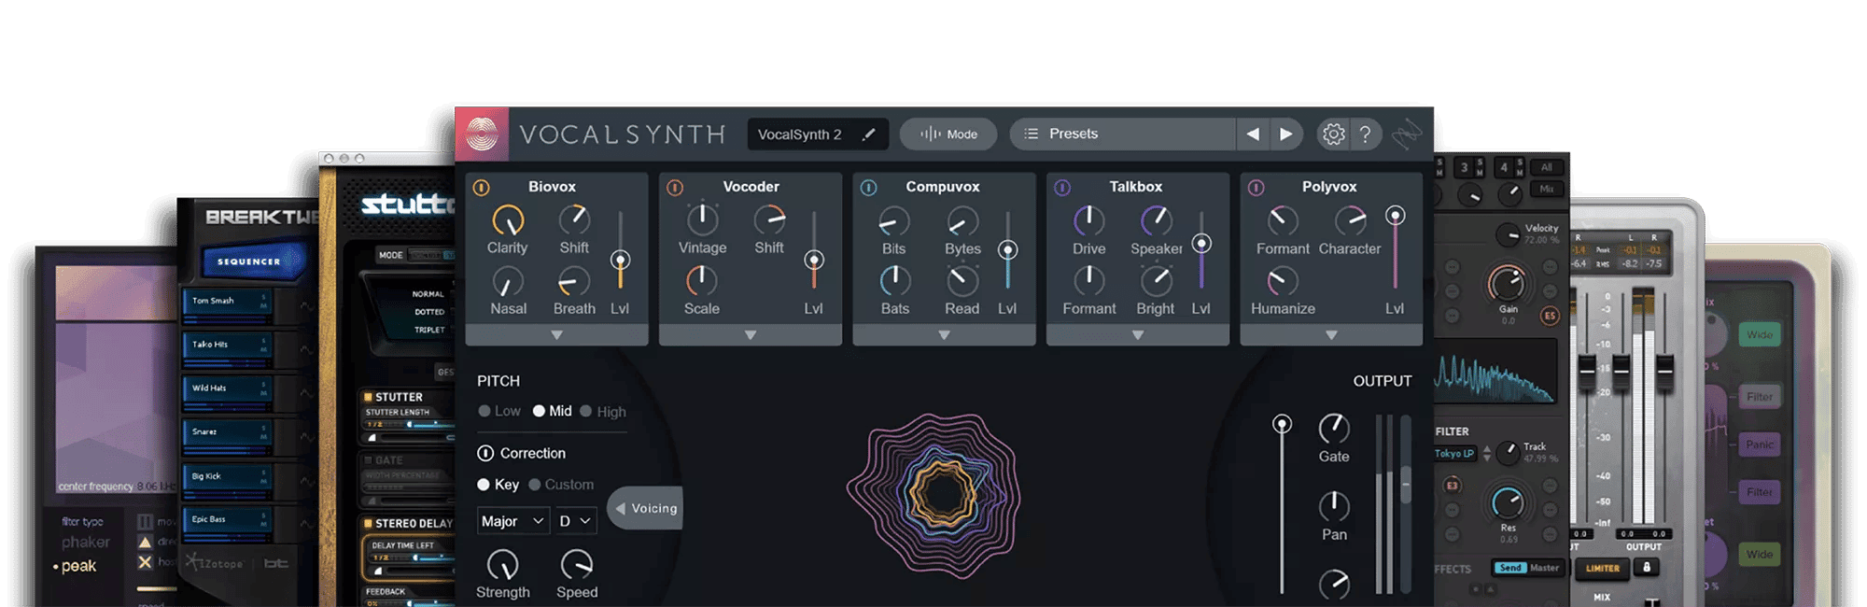Adjust the Pitch Strength knob
This screenshot has width=1867, height=607.
(x=503, y=565)
